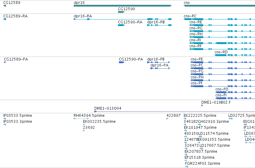Select the LD17667.5prime EST label
This screenshot has height=168, width=255.
click(215, 146)
